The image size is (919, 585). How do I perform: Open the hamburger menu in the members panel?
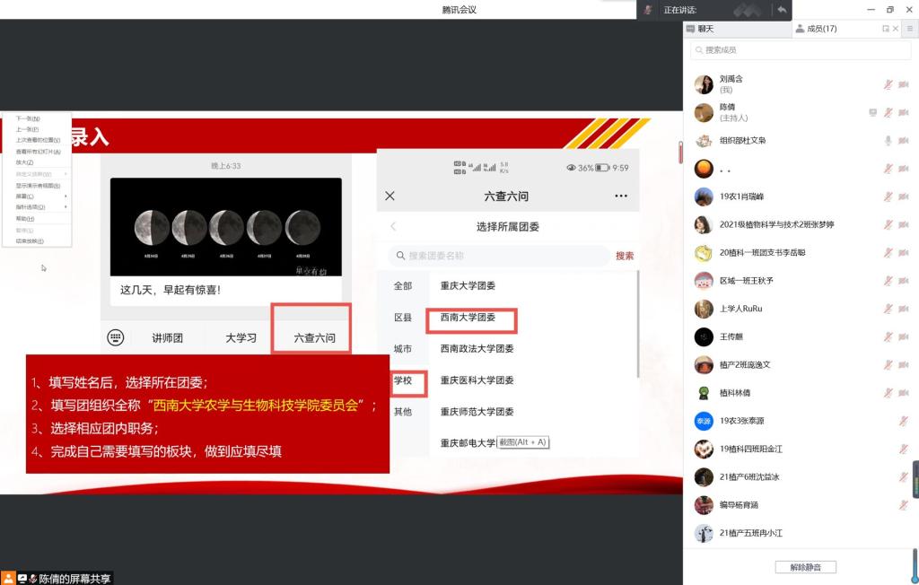click(909, 30)
